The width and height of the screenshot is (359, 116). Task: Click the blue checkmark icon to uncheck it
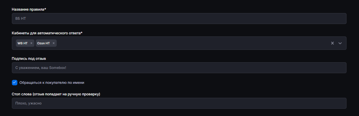tap(15, 83)
